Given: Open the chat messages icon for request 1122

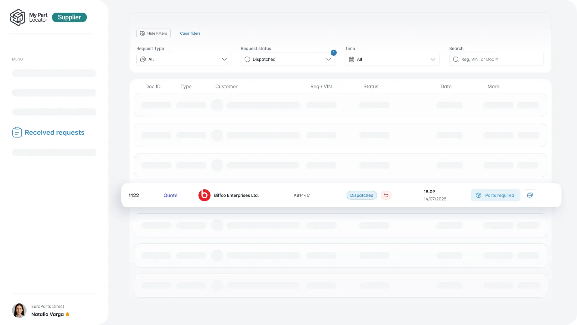Looking at the screenshot, I should pyautogui.click(x=530, y=195).
